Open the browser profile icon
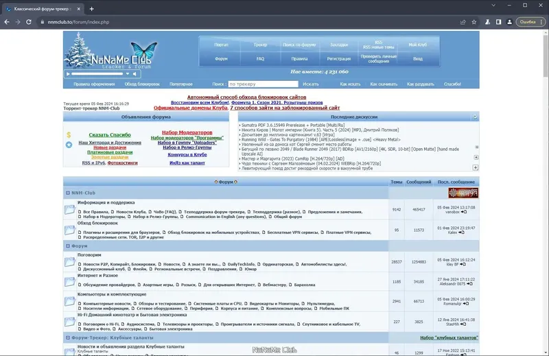Viewport: 549px width, 356px height. pyautogui.click(x=509, y=22)
